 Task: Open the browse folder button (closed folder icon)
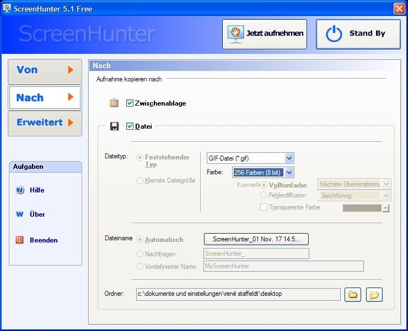pyautogui.click(x=352, y=295)
